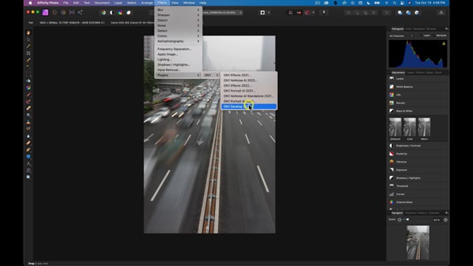Select the Paint Brush tool
Image resolution: width=473 pixels, height=266 pixels.
[x=28, y=95]
